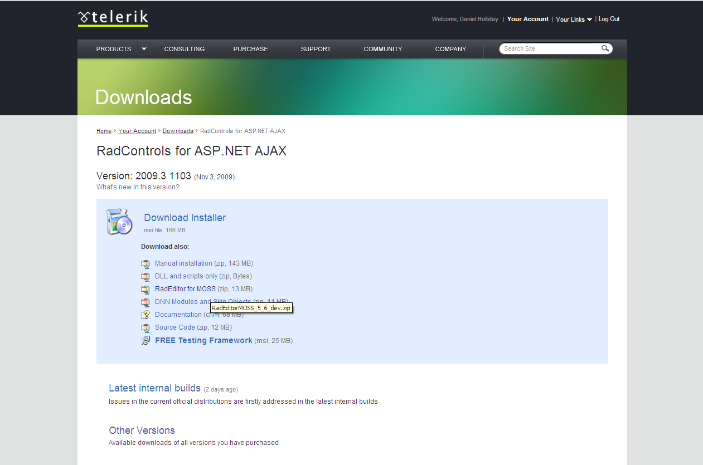703x465 pixels.
Task: Open the COMMUNITY menu item
Action: pyautogui.click(x=383, y=49)
